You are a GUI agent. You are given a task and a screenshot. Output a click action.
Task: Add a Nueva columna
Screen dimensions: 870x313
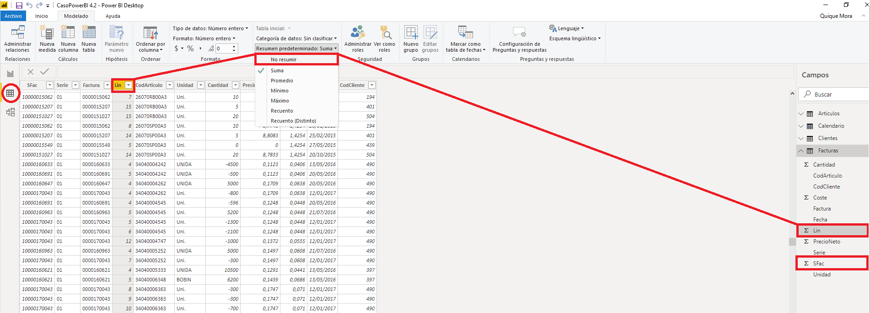click(x=68, y=39)
